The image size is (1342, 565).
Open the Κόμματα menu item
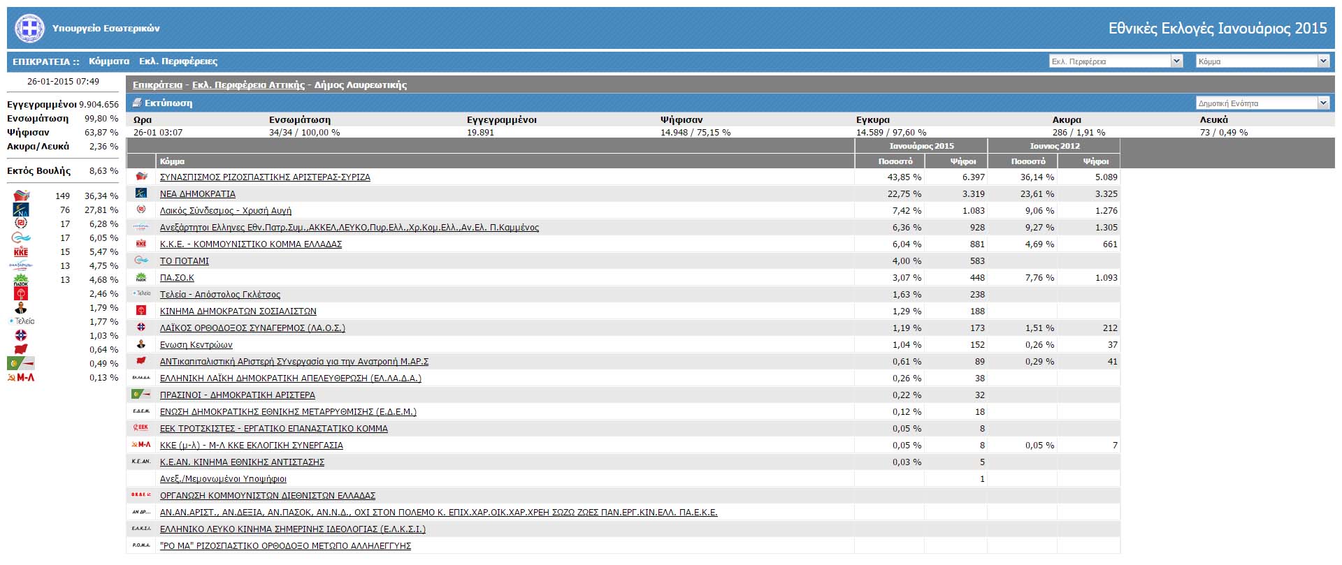tap(109, 61)
